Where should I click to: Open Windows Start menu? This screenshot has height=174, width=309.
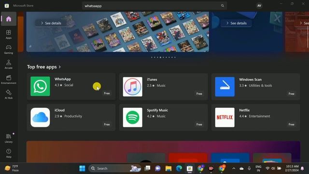click(82, 168)
